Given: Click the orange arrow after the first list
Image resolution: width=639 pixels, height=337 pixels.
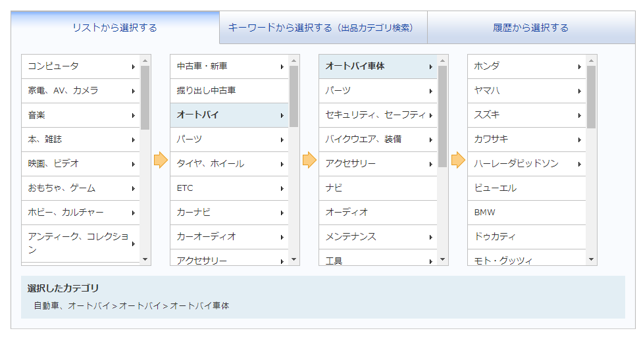Looking at the screenshot, I should point(161,160).
